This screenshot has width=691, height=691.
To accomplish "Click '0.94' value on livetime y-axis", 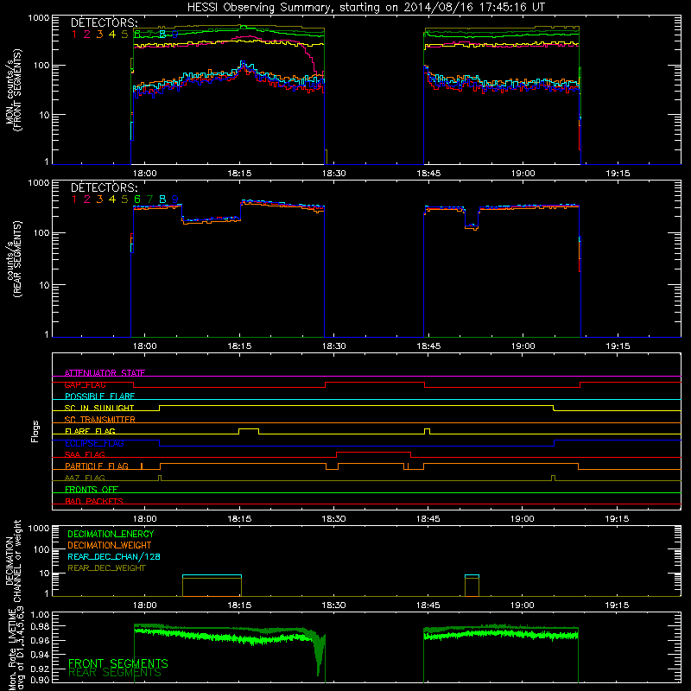I will [40, 654].
